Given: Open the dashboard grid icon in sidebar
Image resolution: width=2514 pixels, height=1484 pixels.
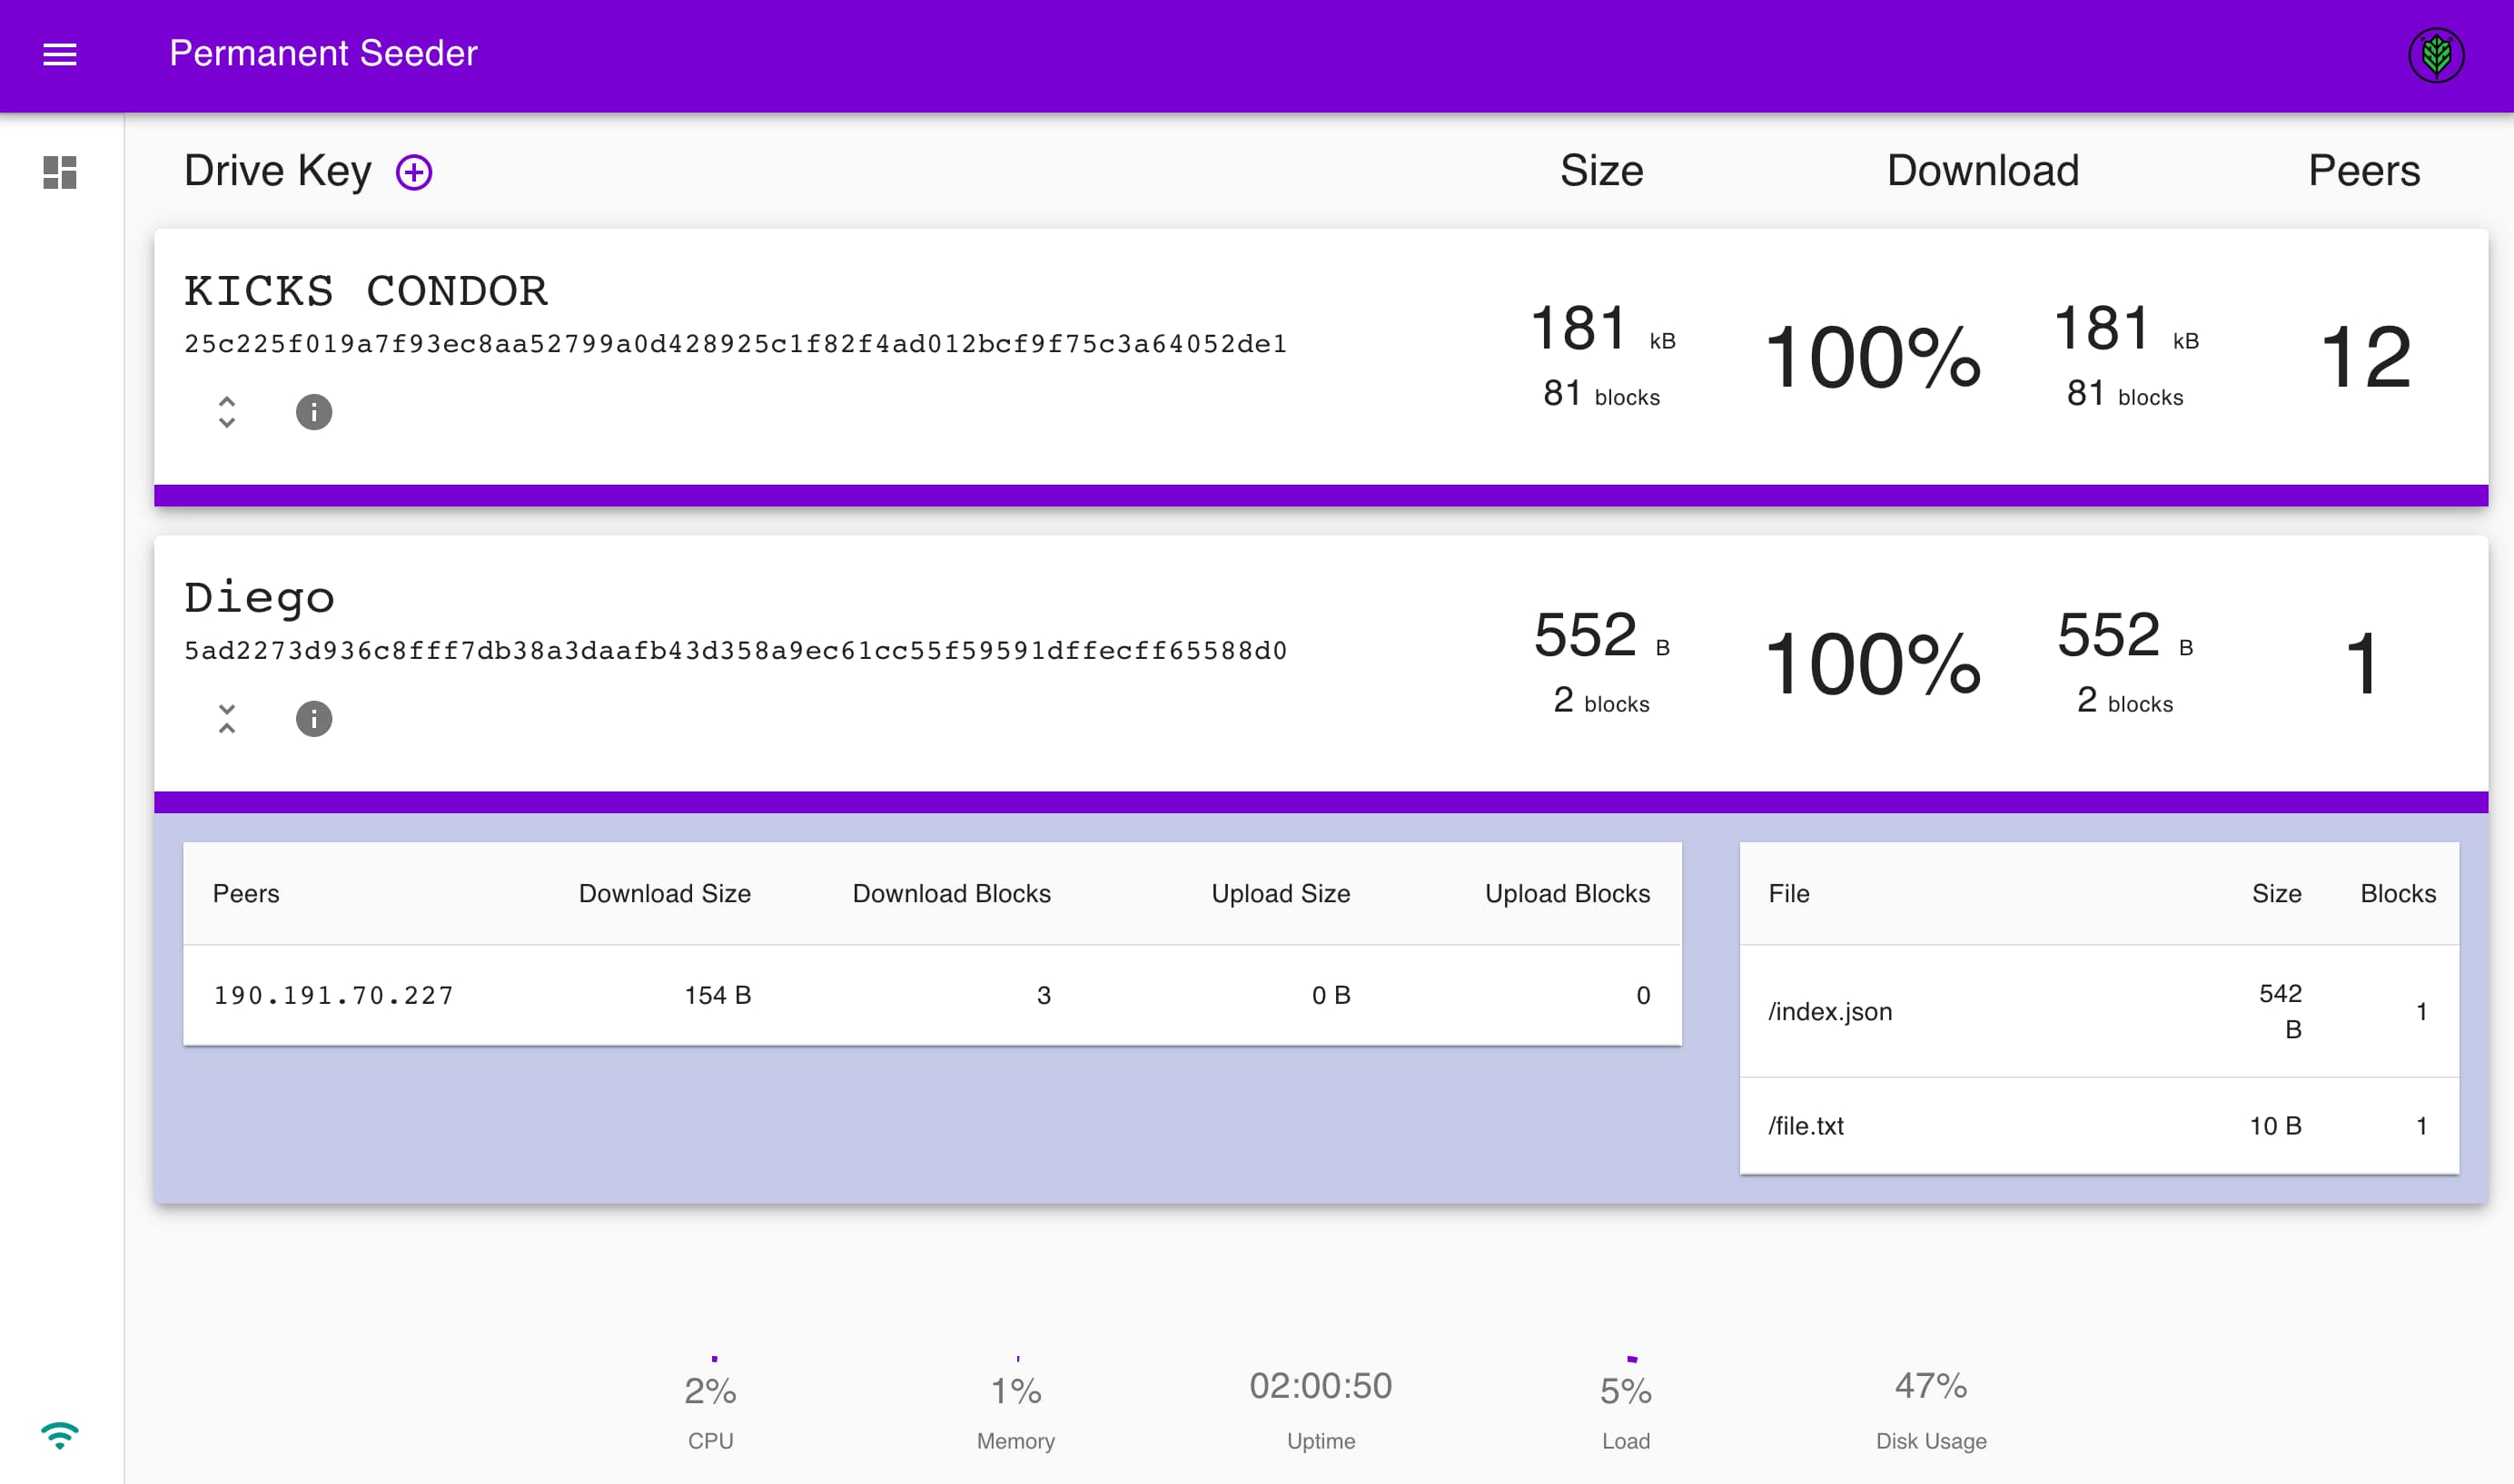Looking at the screenshot, I should coord(60,172).
